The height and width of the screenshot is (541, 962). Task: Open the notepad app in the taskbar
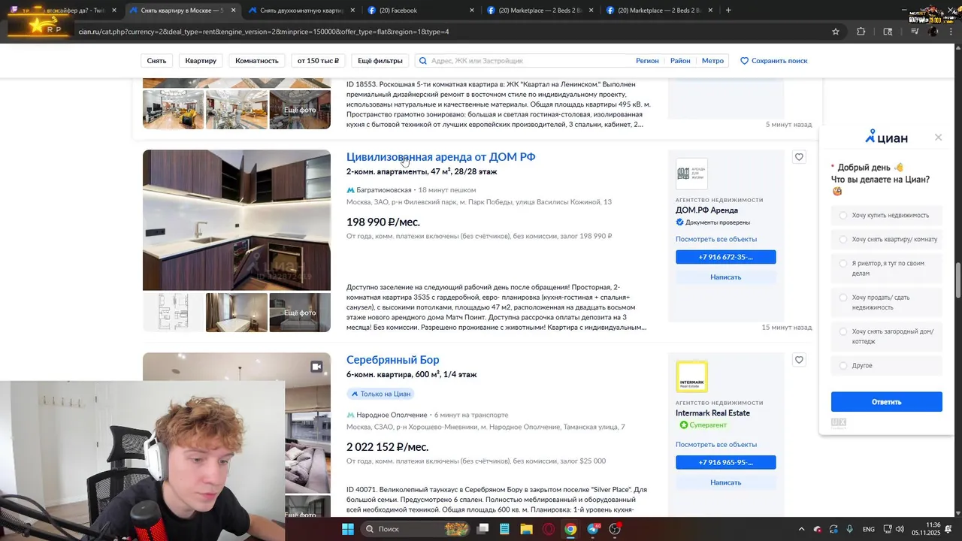pos(504,529)
